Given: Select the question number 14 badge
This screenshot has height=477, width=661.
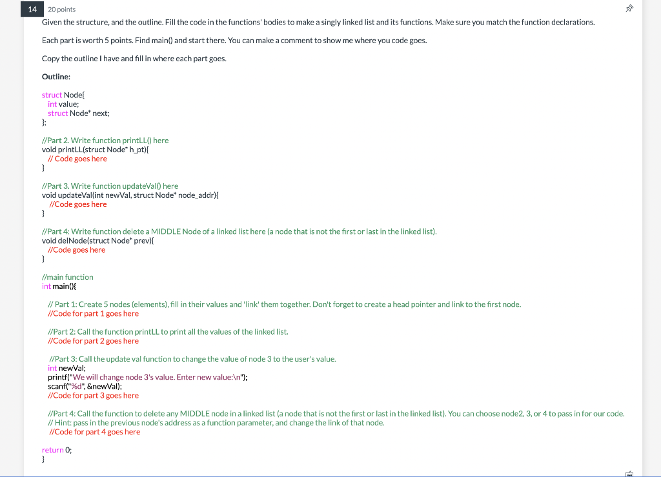Looking at the screenshot, I should 32,9.
